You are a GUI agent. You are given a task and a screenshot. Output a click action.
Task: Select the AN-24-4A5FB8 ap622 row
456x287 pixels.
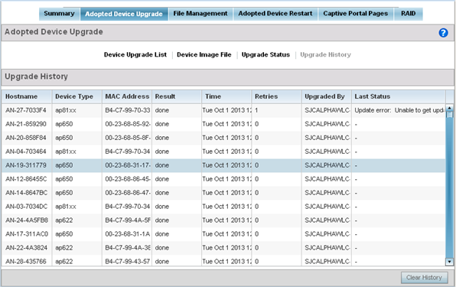[x=223, y=220]
